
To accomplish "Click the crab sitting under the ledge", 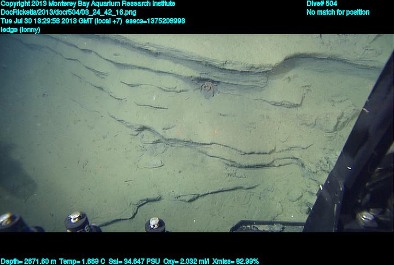I will 207,89.
